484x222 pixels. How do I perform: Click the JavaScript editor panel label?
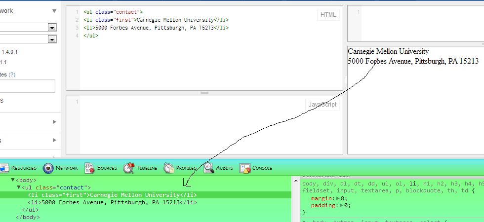(322, 105)
